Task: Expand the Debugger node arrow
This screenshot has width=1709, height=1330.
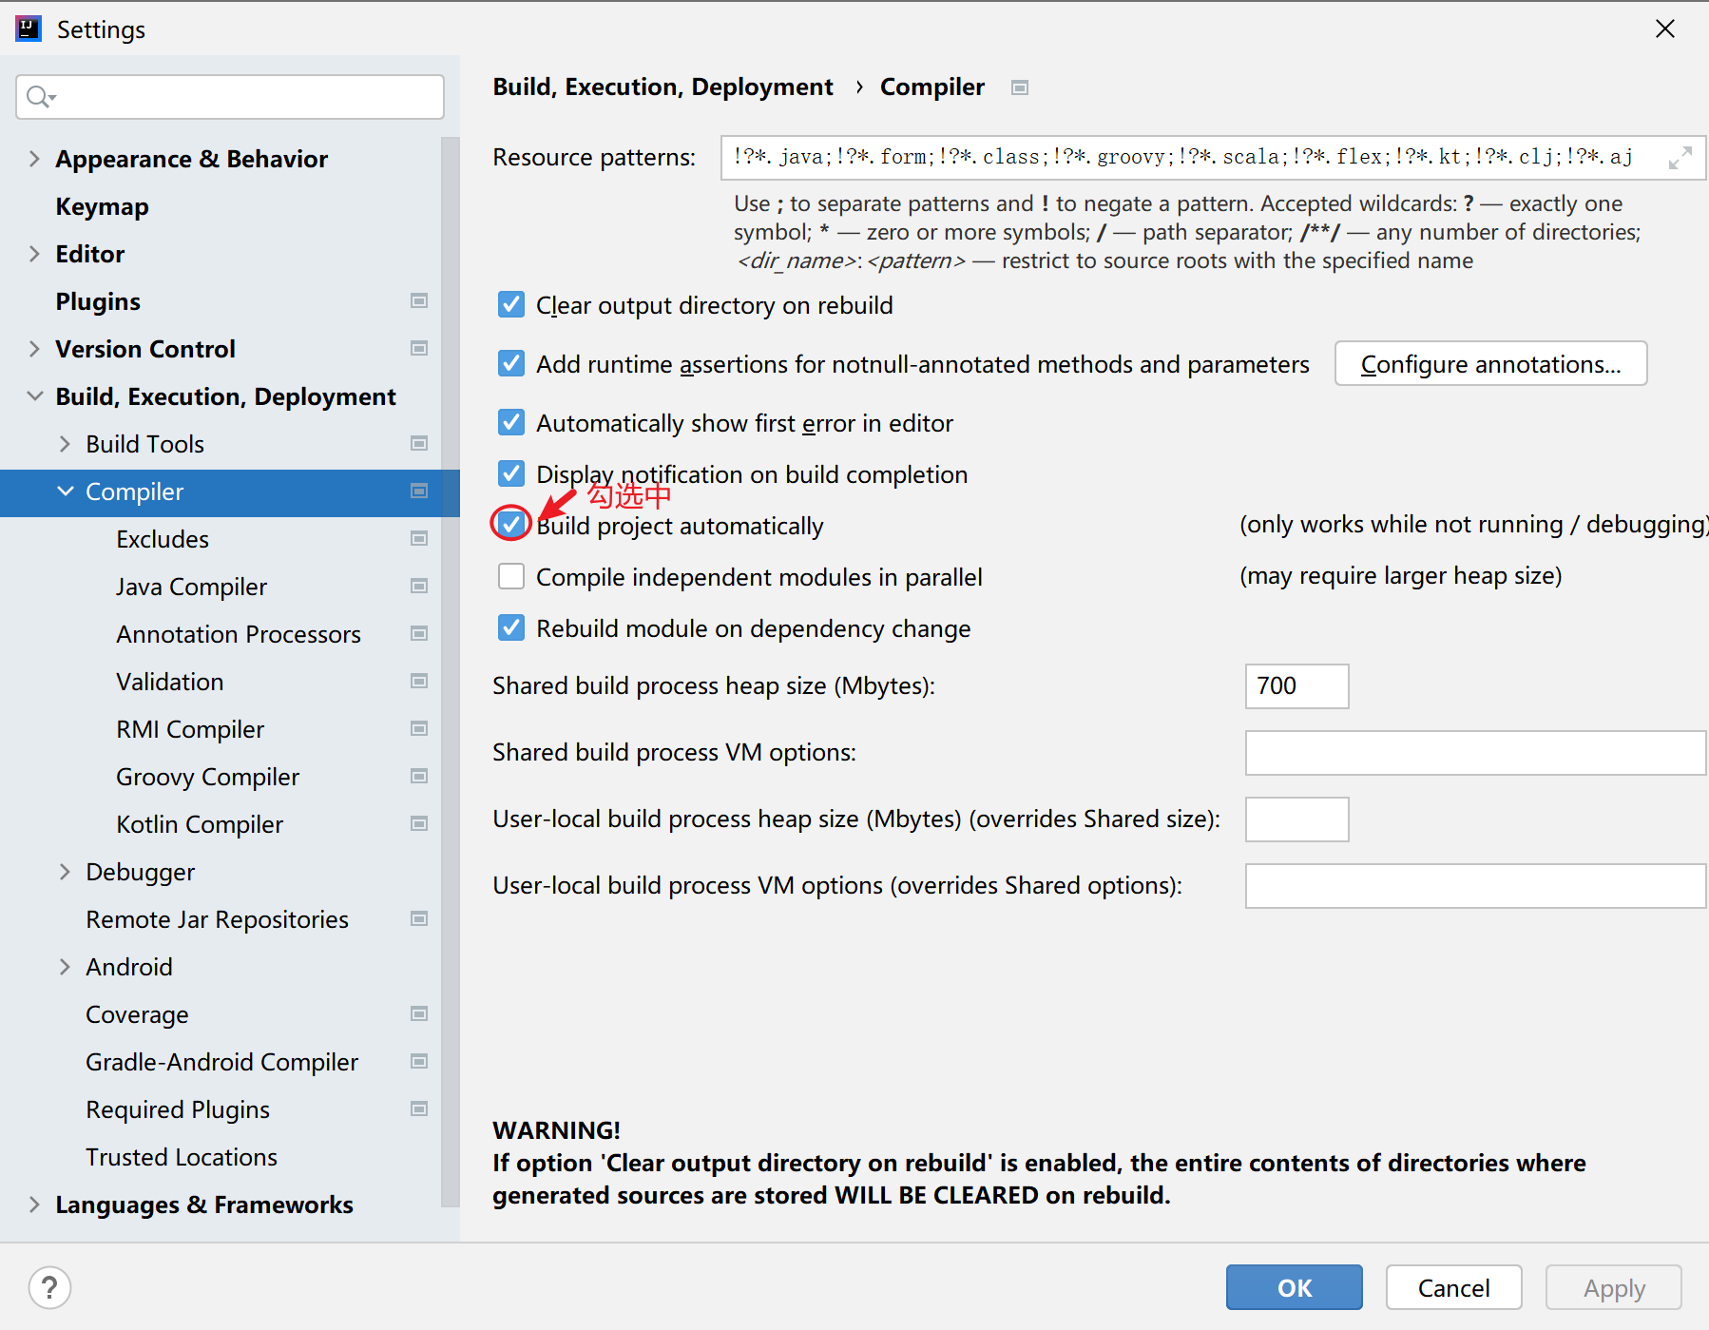Action: coord(65,872)
